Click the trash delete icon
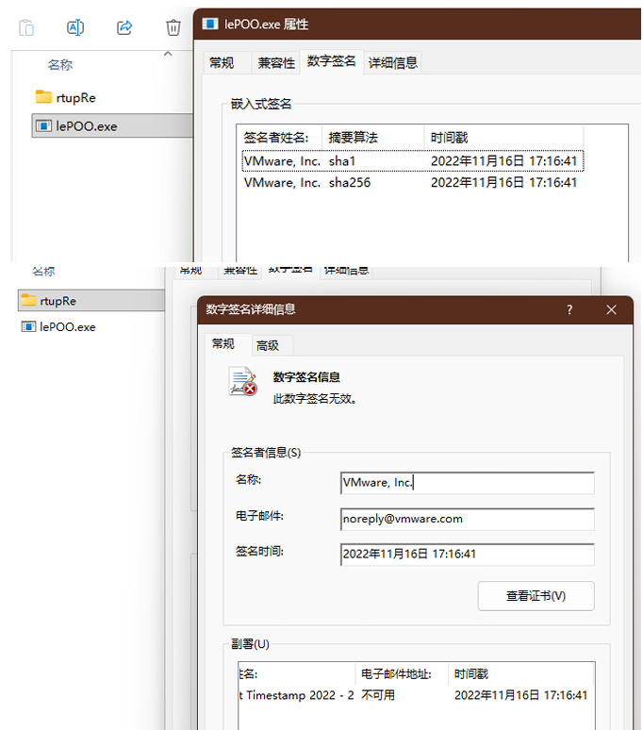This screenshot has width=643, height=730. 173,27
